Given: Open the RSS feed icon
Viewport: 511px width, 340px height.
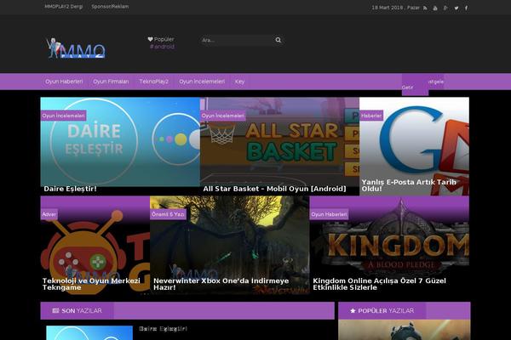Looking at the screenshot, I should [x=425, y=8].
